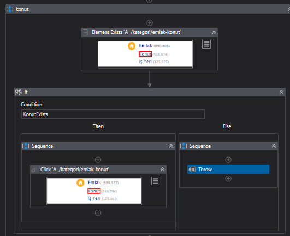
Task: Click the If activity icon
Action: coord(19,92)
